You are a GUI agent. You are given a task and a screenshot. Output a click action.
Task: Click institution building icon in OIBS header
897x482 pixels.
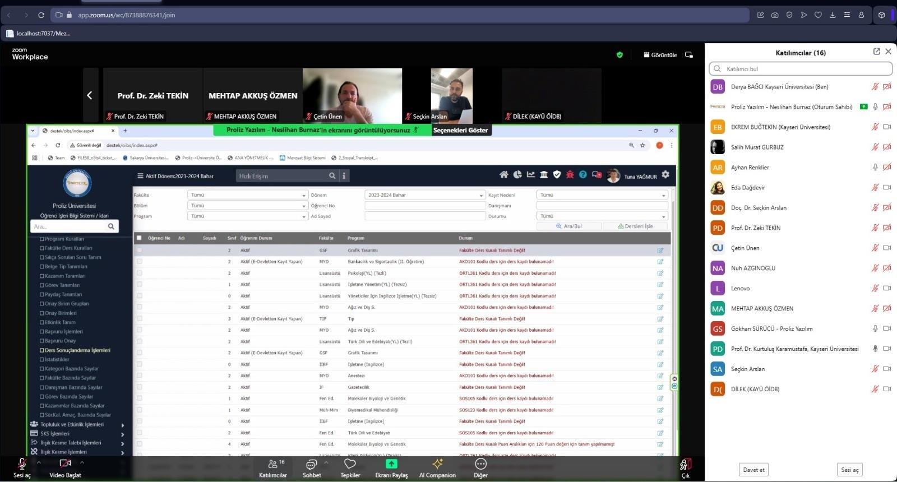(x=544, y=175)
